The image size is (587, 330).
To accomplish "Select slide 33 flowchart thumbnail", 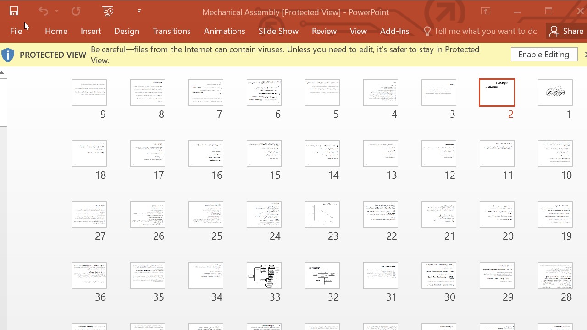I will coord(264,275).
